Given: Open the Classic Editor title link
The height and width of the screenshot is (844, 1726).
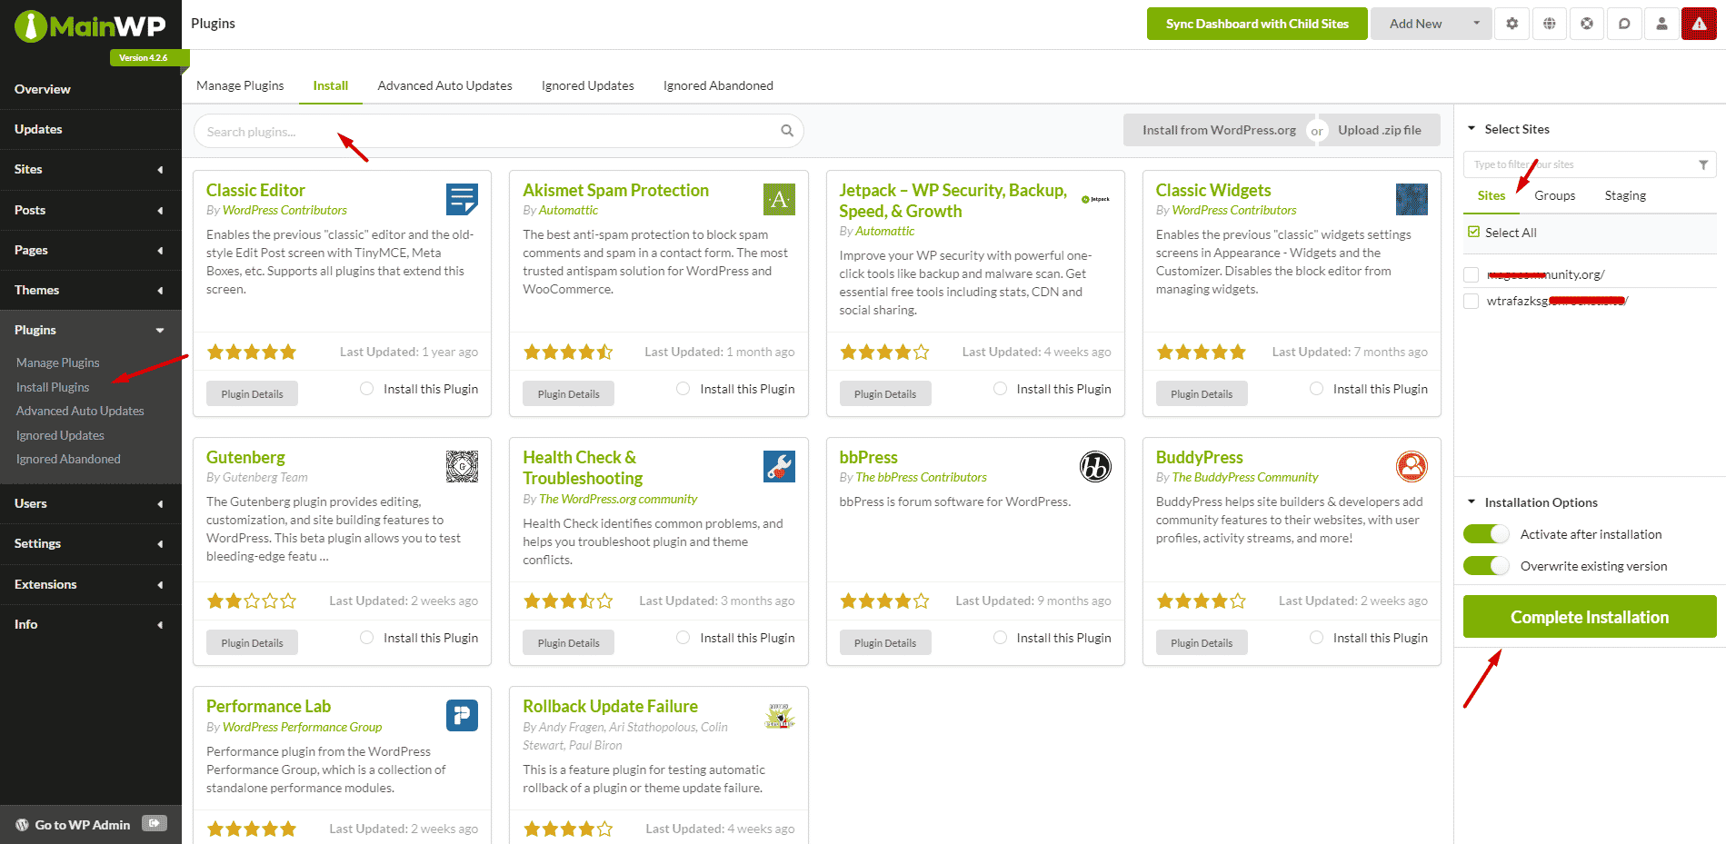Looking at the screenshot, I should (x=255, y=190).
